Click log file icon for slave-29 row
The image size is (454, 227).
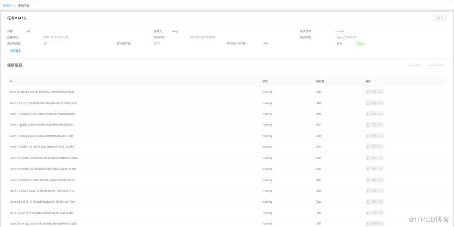pyautogui.click(x=368, y=92)
